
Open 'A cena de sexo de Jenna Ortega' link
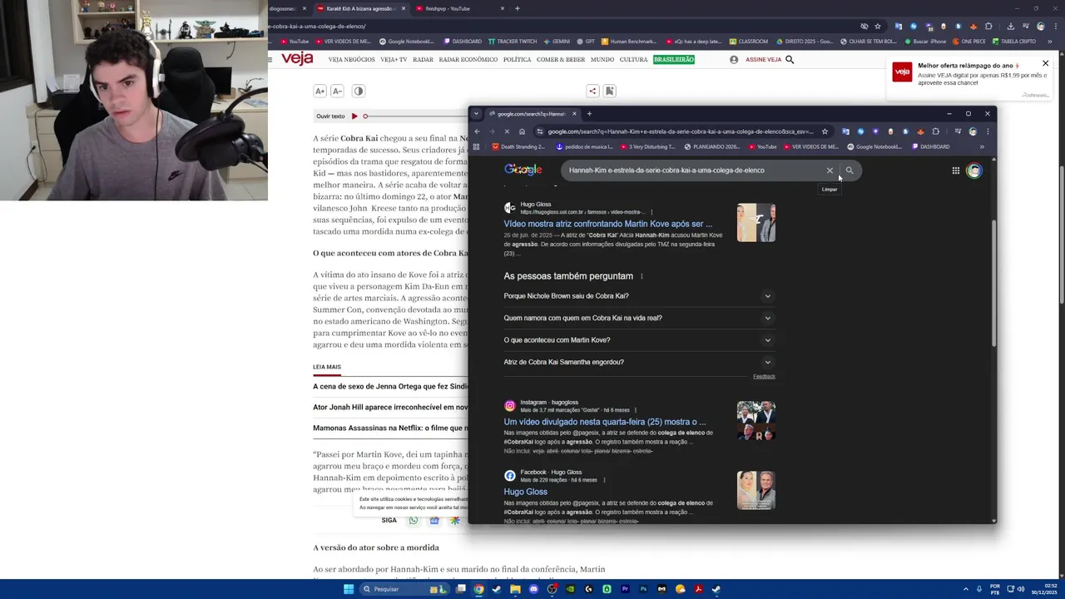(x=390, y=386)
